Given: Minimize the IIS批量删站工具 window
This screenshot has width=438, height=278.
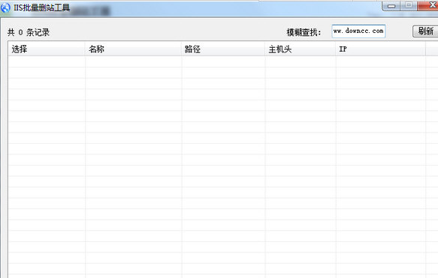Looking at the screenshot, I should point(391,6).
